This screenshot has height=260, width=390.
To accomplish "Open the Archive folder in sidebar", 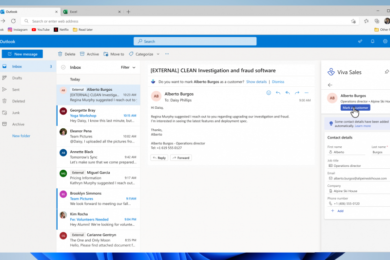I will tap(18, 124).
